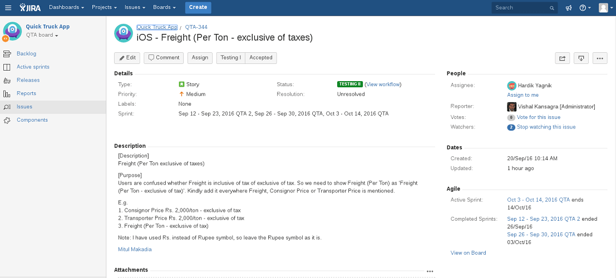Transition issue to Accepted
616x278 pixels.
point(261,58)
